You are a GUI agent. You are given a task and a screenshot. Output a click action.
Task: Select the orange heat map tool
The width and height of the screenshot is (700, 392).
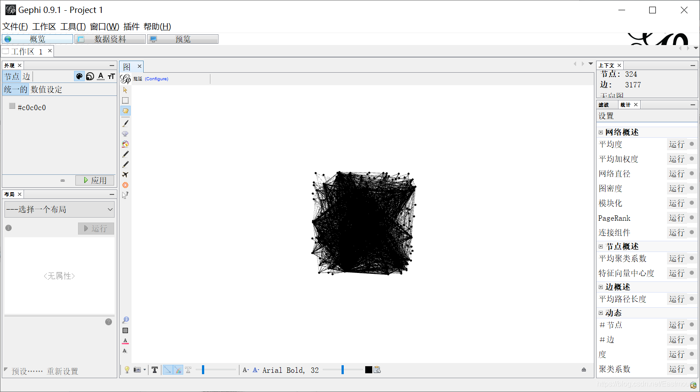click(x=125, y=185)
